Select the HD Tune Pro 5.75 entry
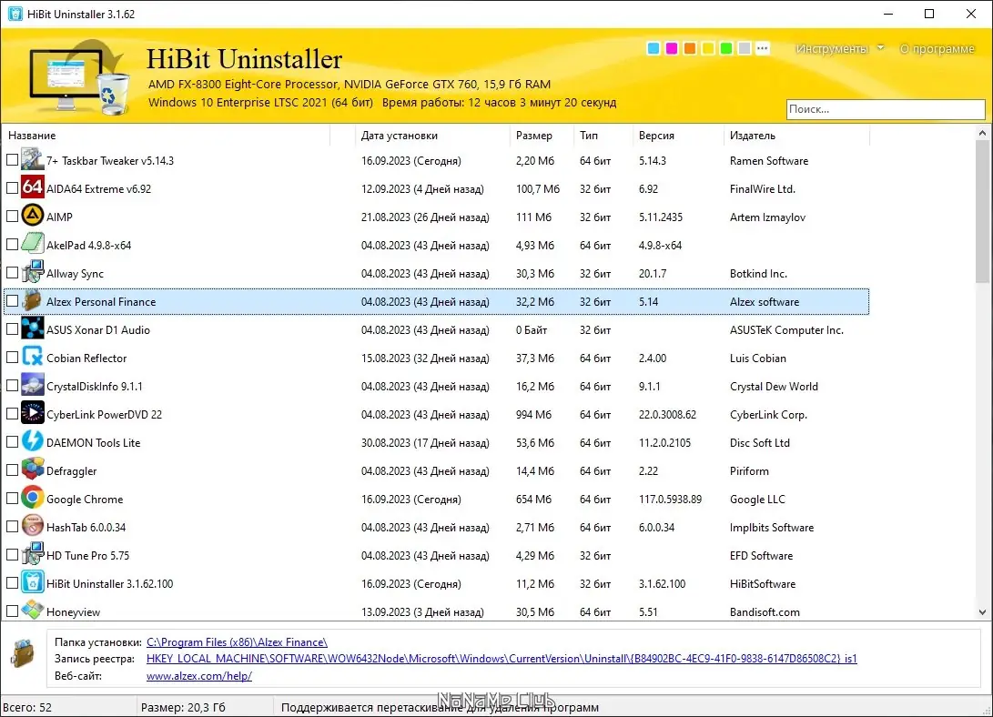993x717 pixels. tap(87, 556)
